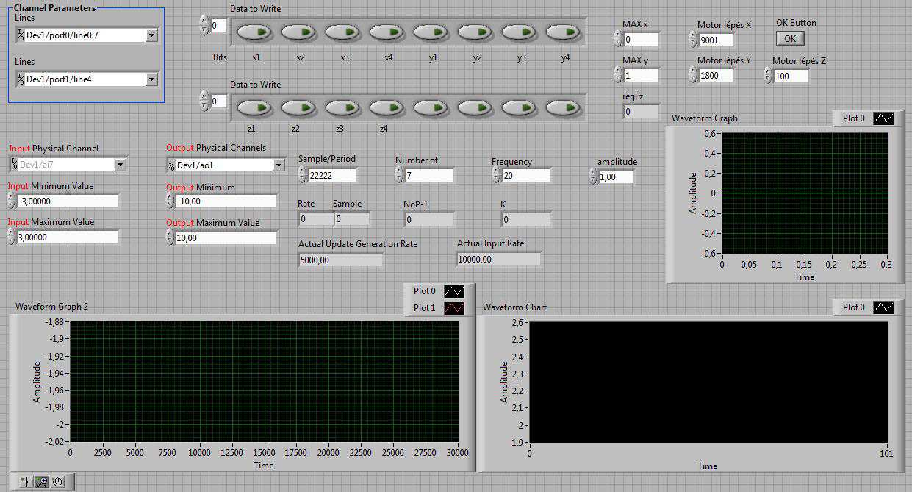Toggle the x2 bit switch
912x492 pixels.
[300, 32]
